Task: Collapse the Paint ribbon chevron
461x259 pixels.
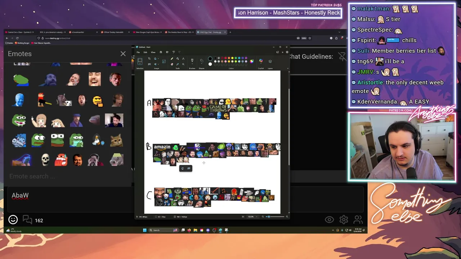Action: (x=288, y=68)
